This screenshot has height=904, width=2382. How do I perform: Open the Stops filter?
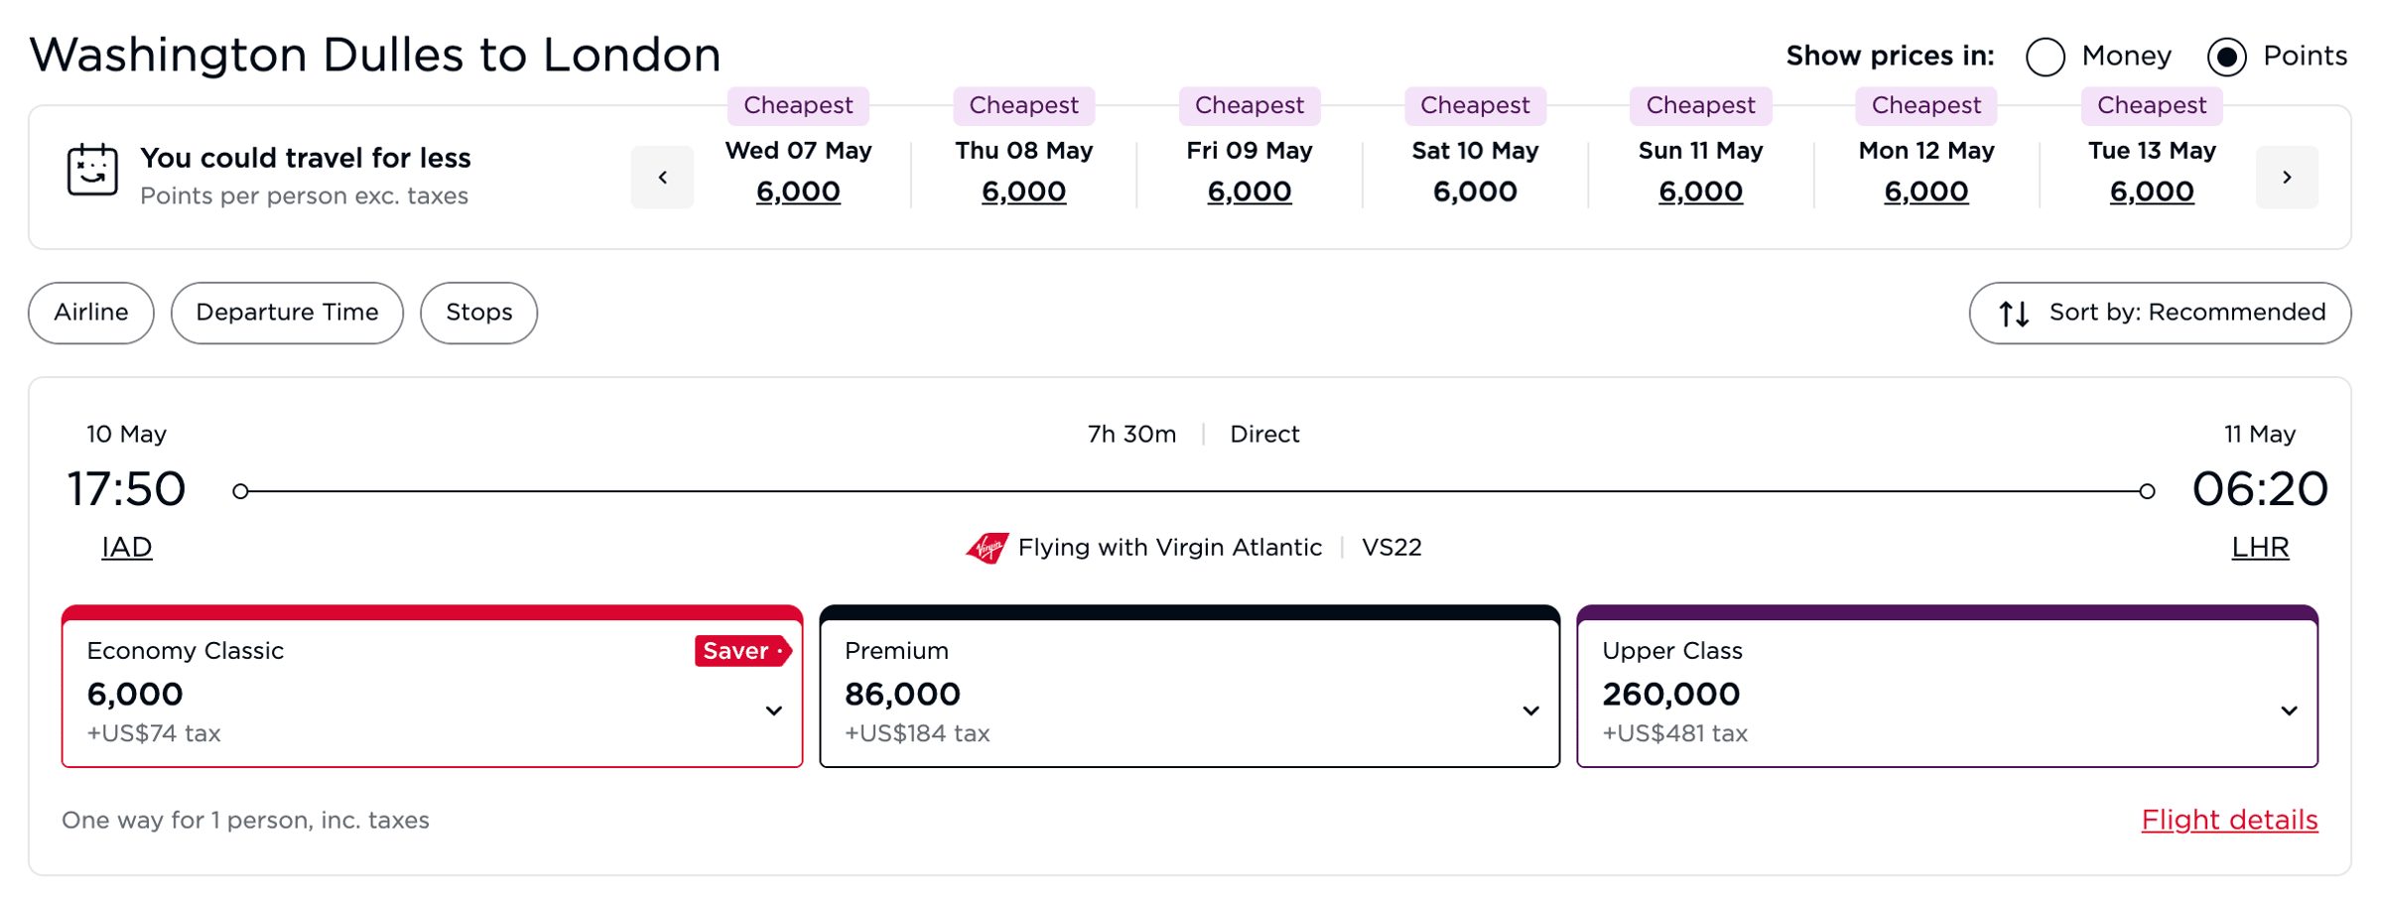click(x=478, y=313)
